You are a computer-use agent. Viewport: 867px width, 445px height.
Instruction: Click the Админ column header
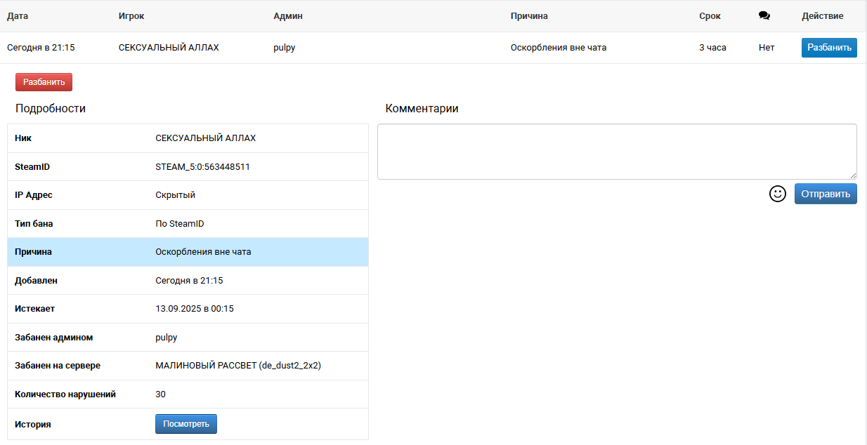coord(287,16)
